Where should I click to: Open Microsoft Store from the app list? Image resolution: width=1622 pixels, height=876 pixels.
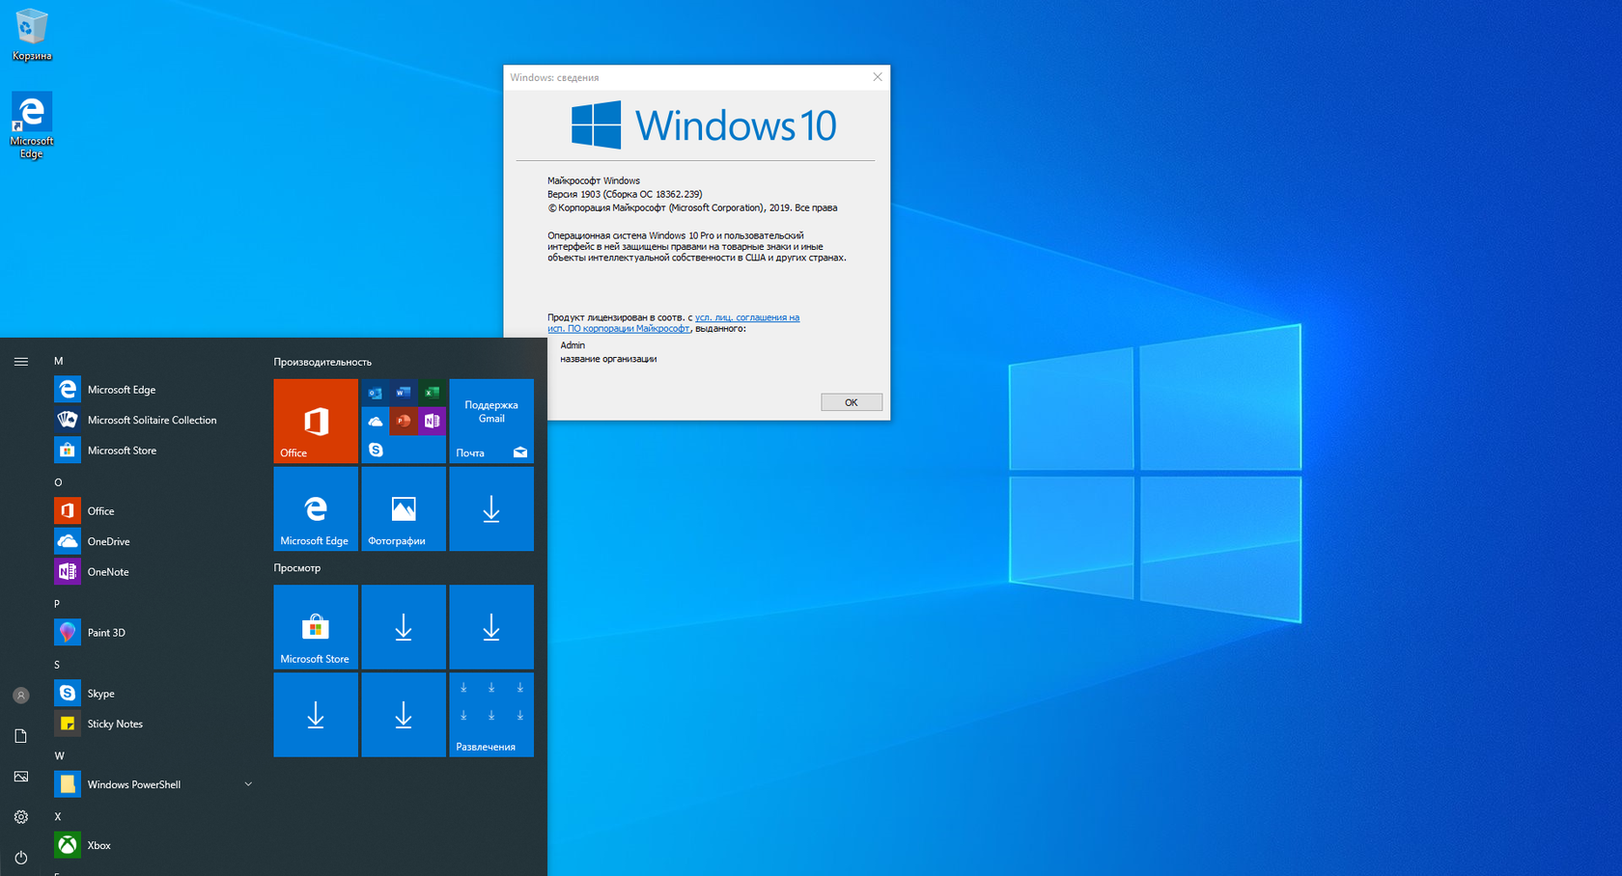[x=154, y=451]
